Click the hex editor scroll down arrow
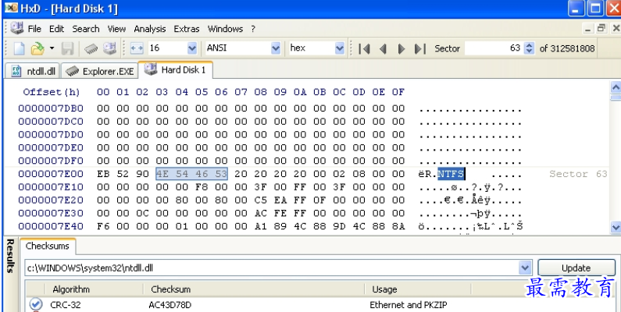This screenshot has width=621, height=312. click(616, 228)
